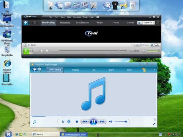Screen dimensions: 183x137
Task: Click the Windows logo online stores icon
Action: (x=144, y=70)
